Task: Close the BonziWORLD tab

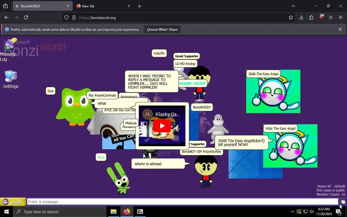Action: pos(68,6)
